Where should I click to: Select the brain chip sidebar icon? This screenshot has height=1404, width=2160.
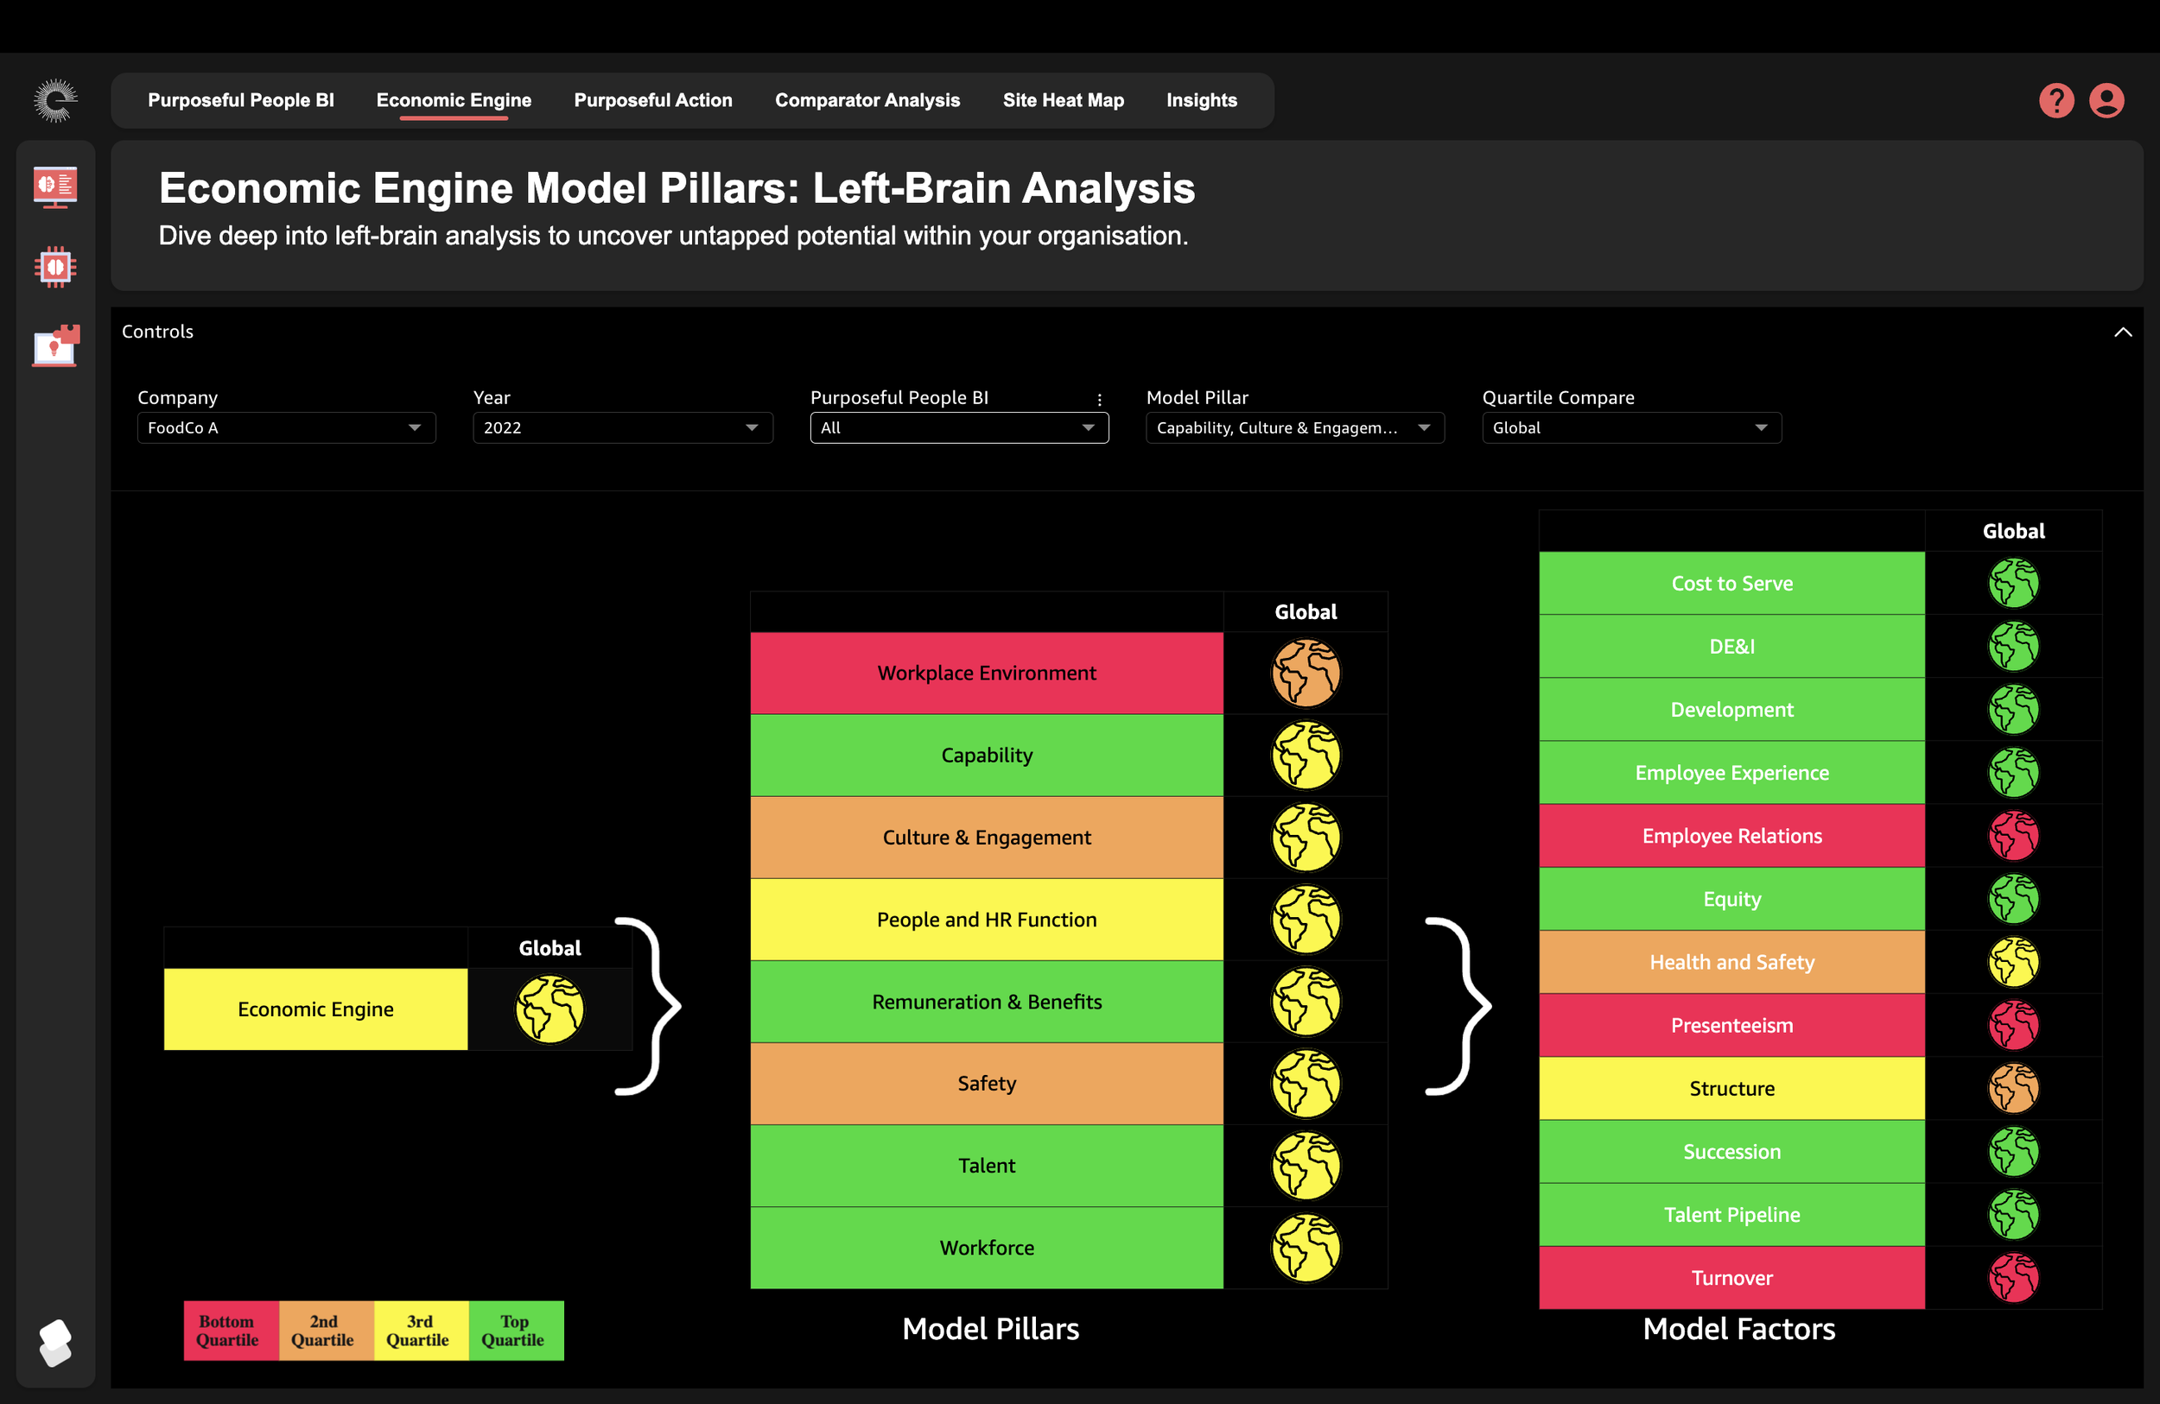pyautogui.click(x=55, y=267)
